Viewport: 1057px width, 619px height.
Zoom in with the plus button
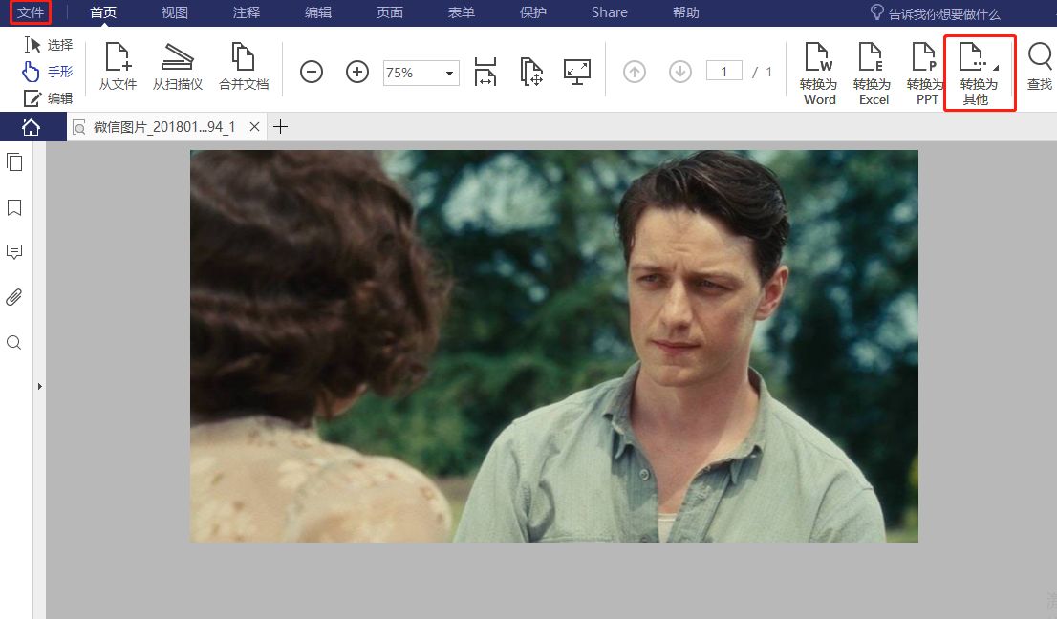click(x=357, y=72)
